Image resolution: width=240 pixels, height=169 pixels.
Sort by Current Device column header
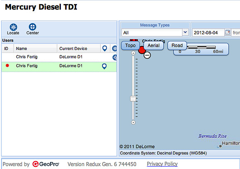[x=79, y=48]
